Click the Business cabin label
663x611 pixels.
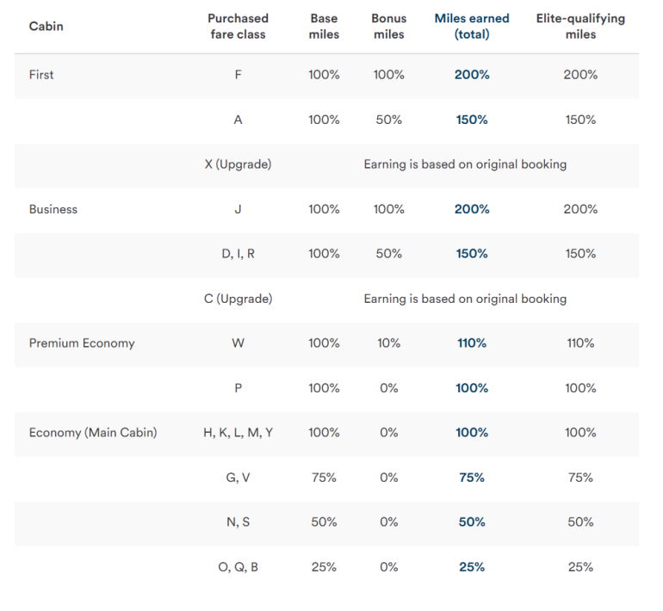pyautogui.click(x=53, y=209)
